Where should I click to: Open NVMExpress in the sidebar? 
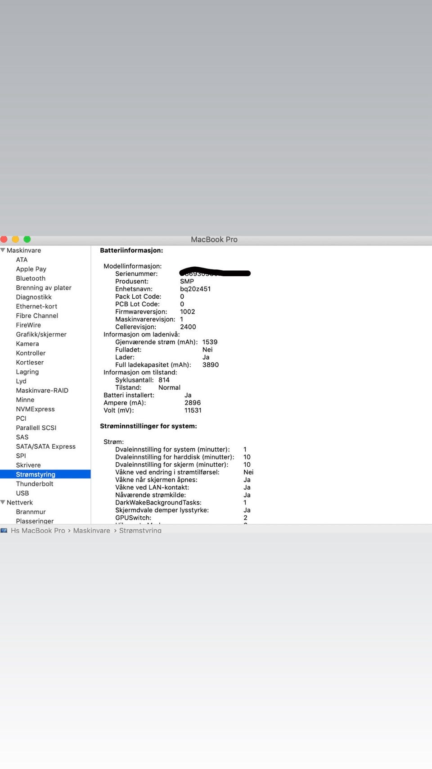coord(35,409)
